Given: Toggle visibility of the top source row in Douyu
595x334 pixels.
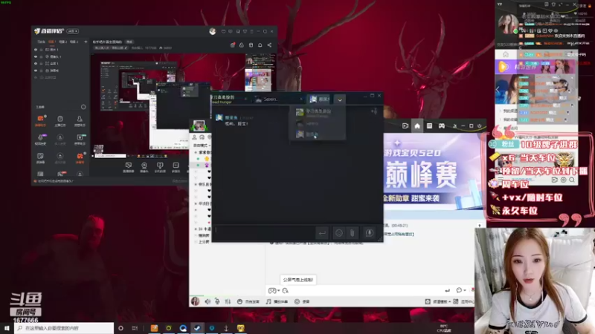Looking at the screenshot, I should [x=36, y=50].
